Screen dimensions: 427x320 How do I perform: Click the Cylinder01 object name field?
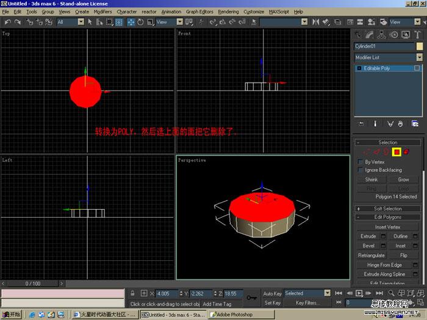[384, 46]
